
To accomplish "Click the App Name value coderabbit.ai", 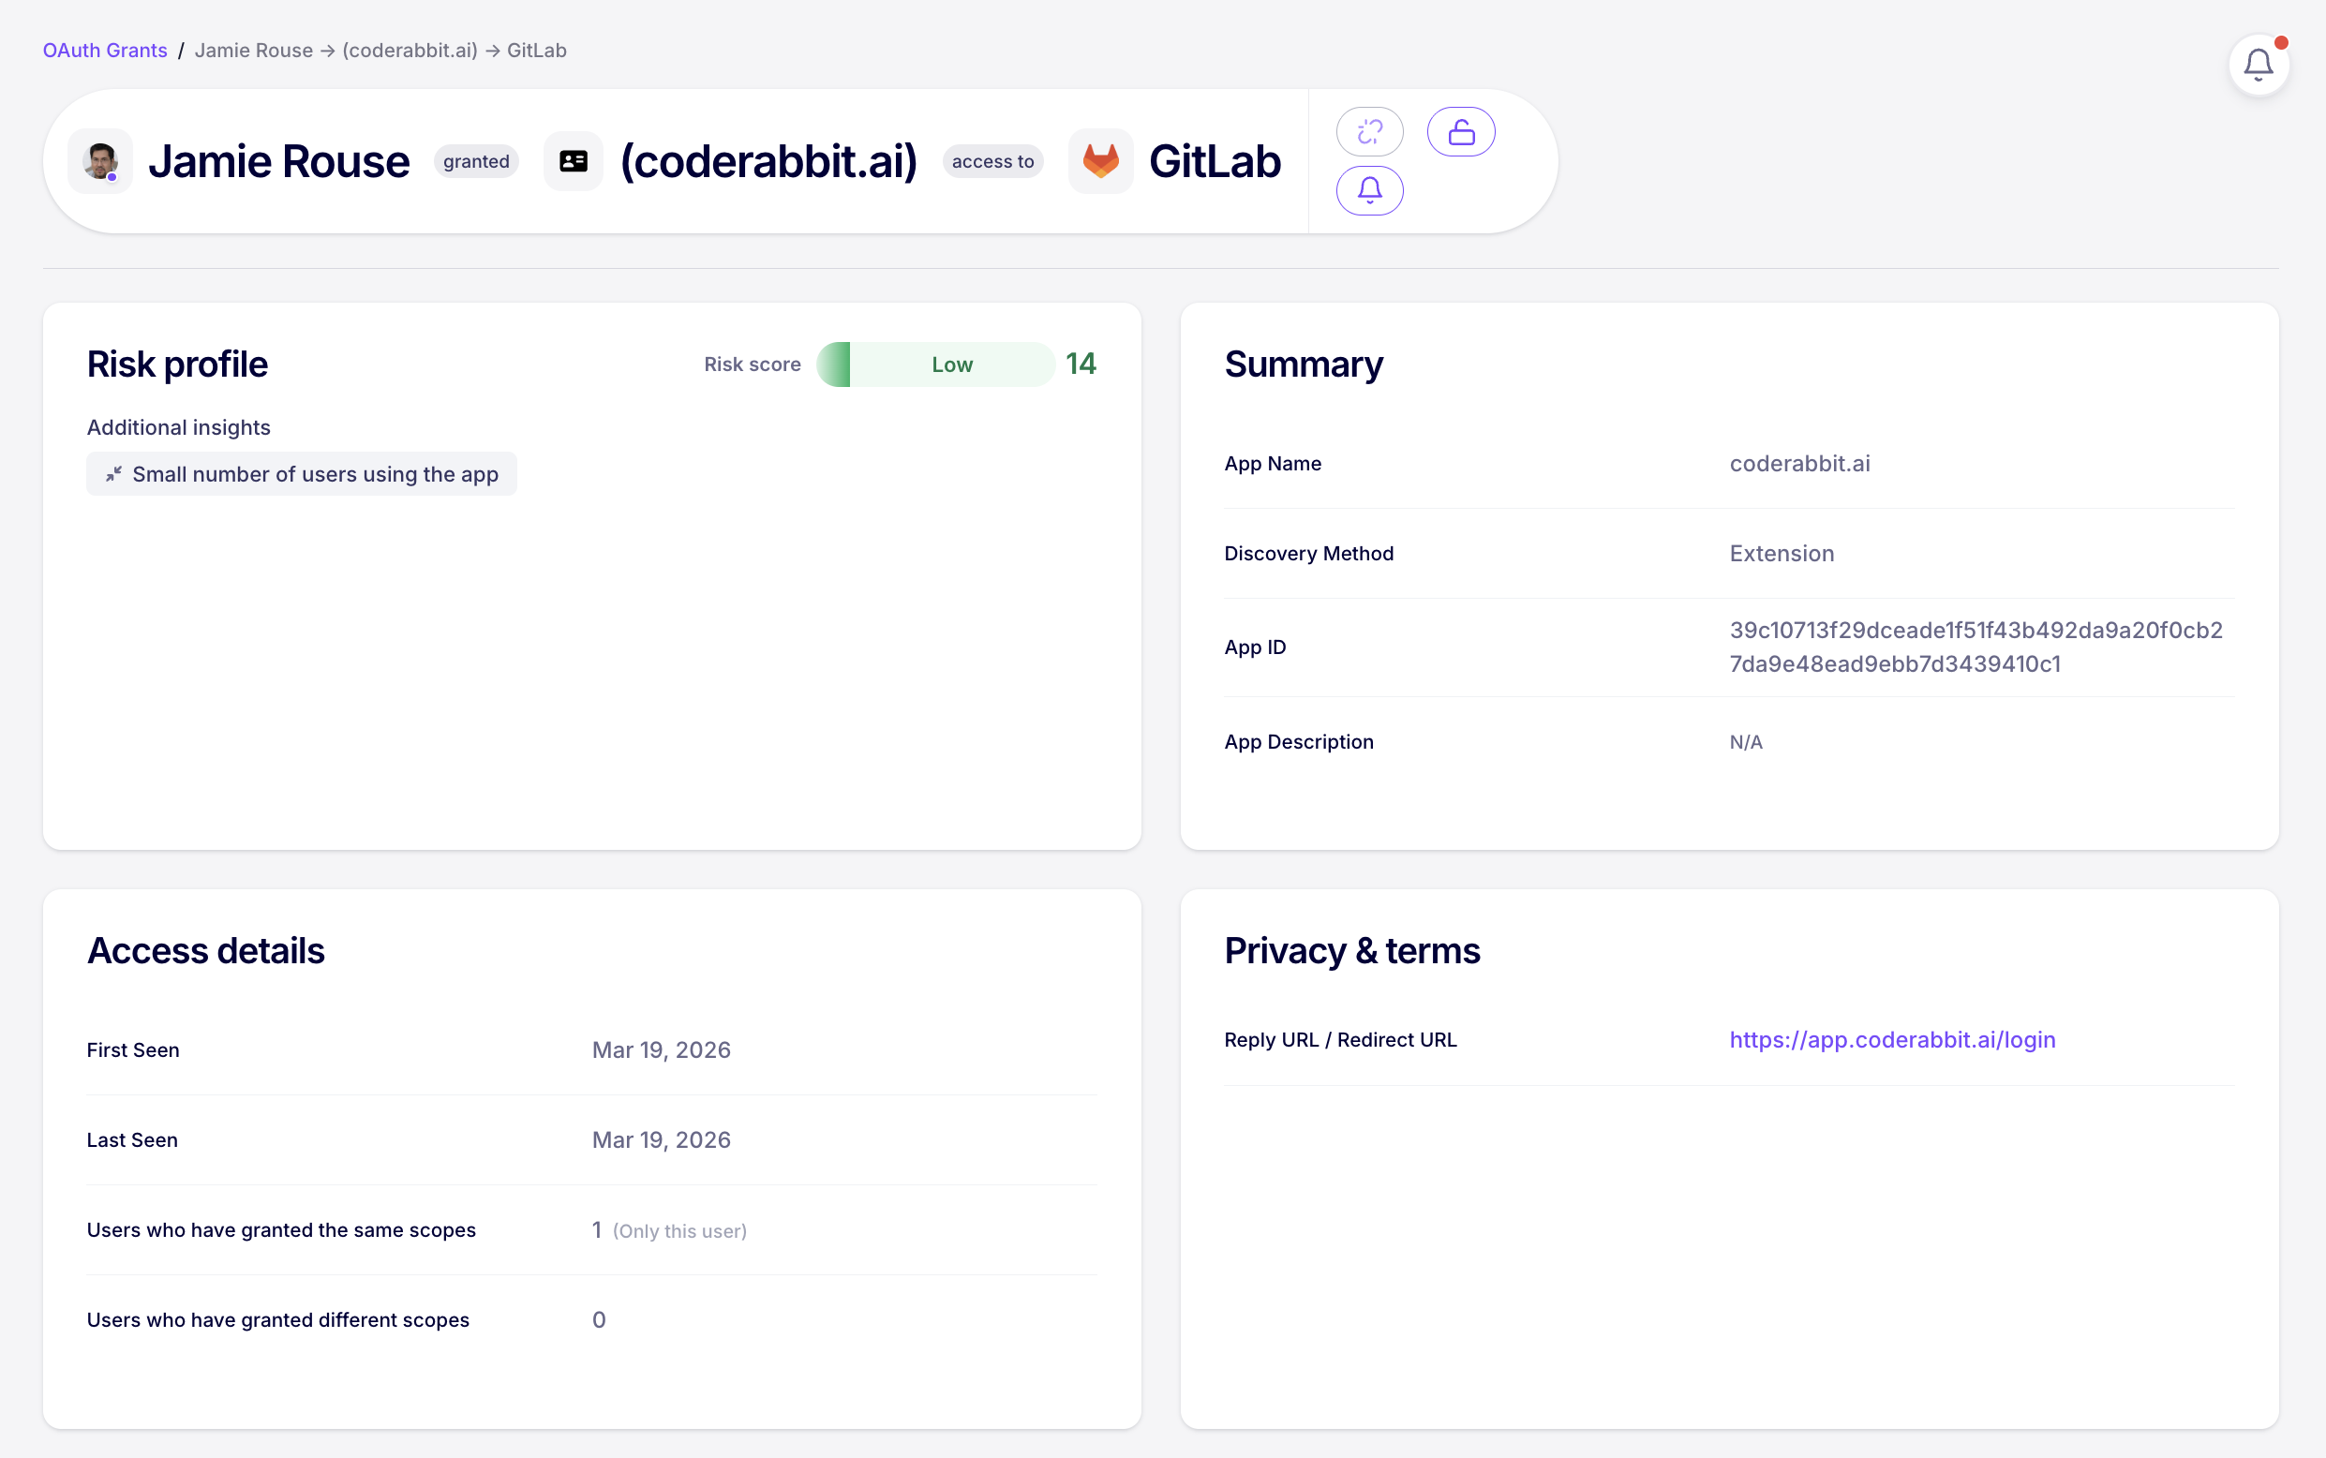I will pyautogui.click(x=1799, y=464).
